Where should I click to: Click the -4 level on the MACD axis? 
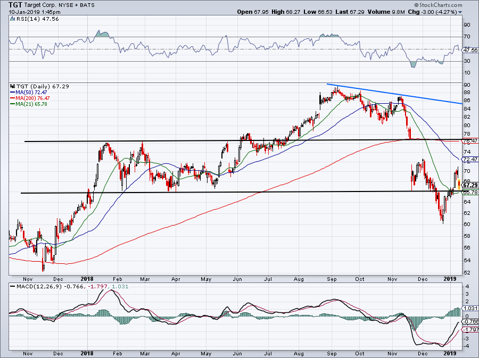[466, 346]
